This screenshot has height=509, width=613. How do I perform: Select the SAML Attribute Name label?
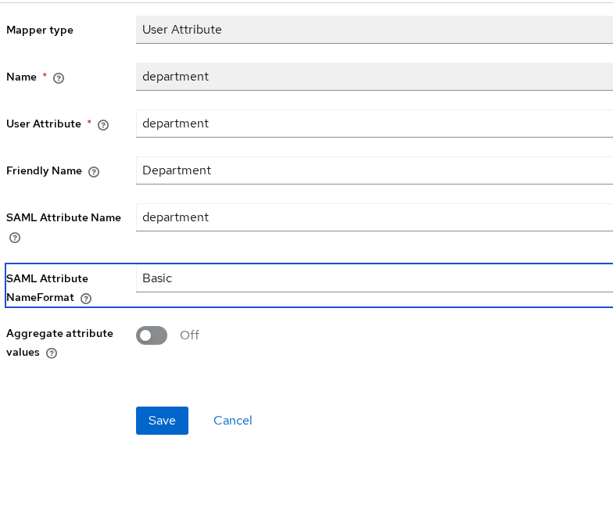[x=64, y=217]
